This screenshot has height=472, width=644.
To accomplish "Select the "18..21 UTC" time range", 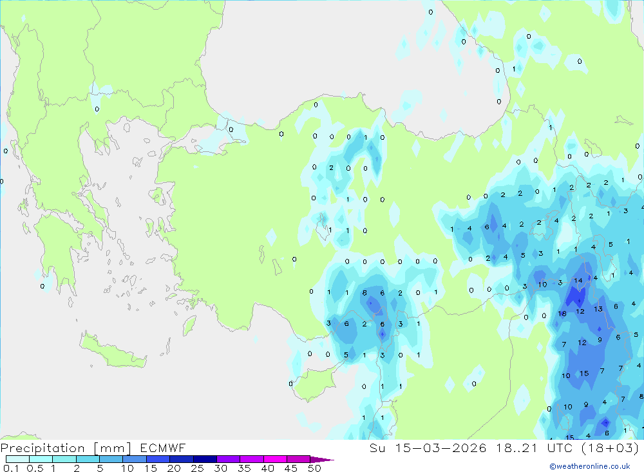I will (536, 448).
